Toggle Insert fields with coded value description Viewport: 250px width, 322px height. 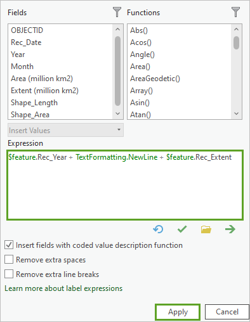9,245
